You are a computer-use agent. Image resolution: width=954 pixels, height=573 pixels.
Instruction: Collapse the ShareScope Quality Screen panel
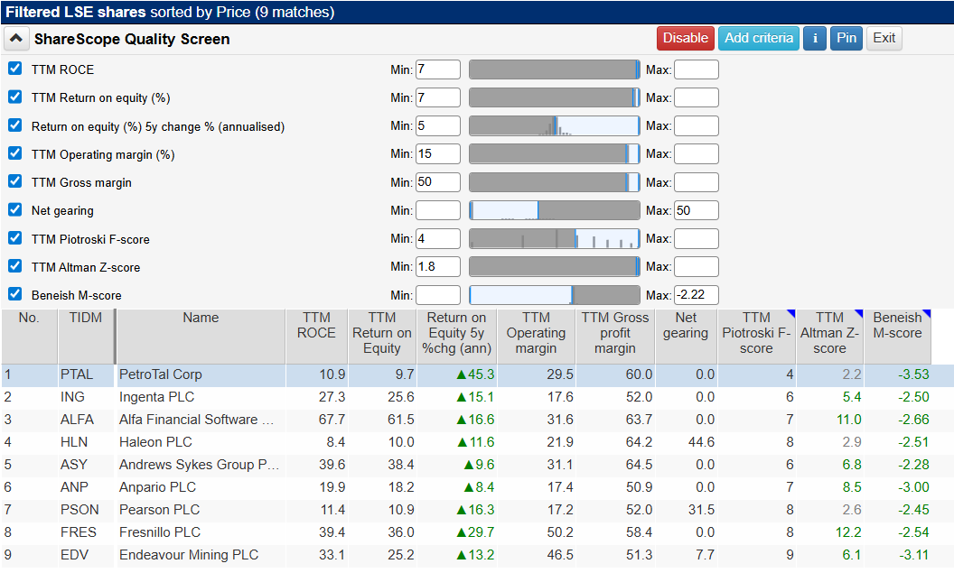pyautogui.click(x=16, y=39)
